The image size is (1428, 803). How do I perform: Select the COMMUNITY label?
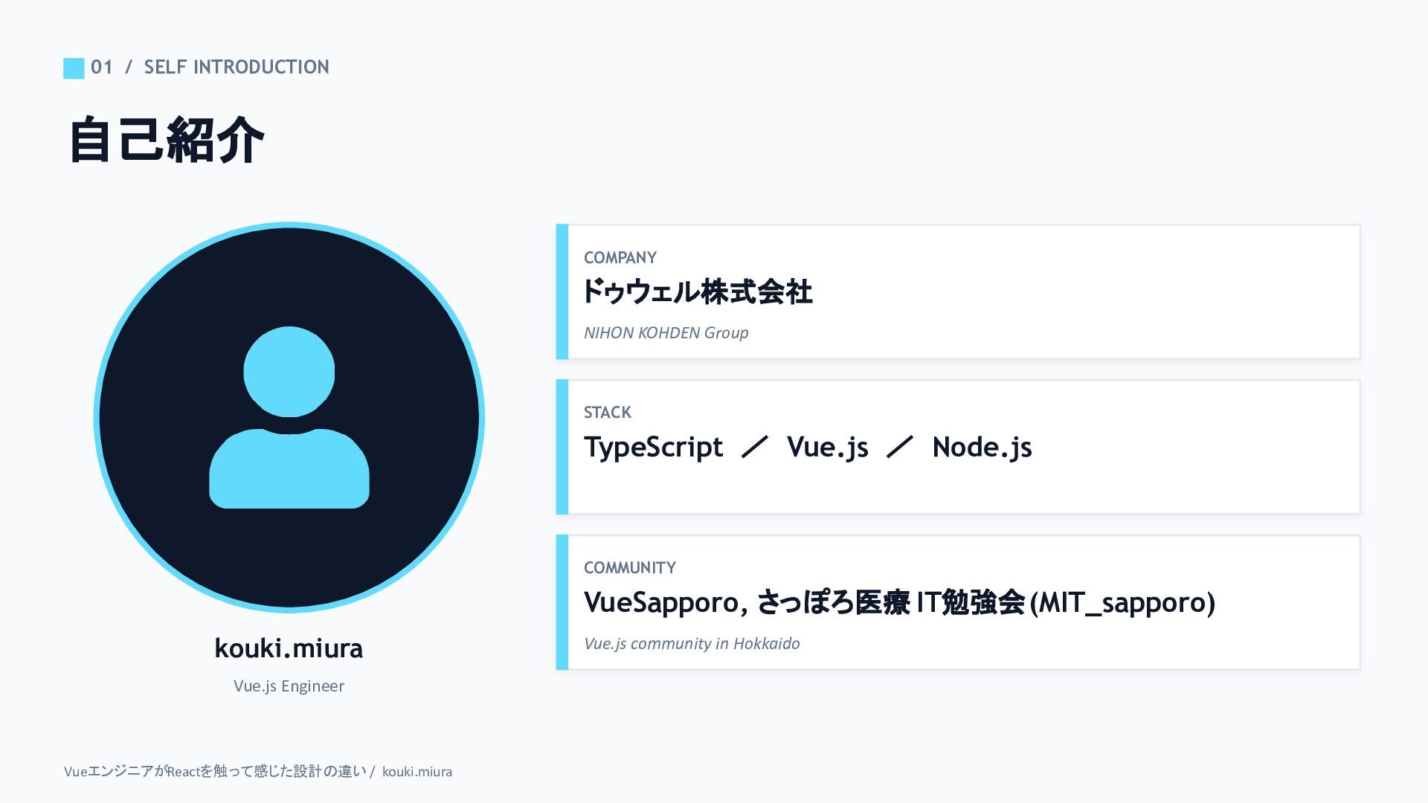[629, 568]
